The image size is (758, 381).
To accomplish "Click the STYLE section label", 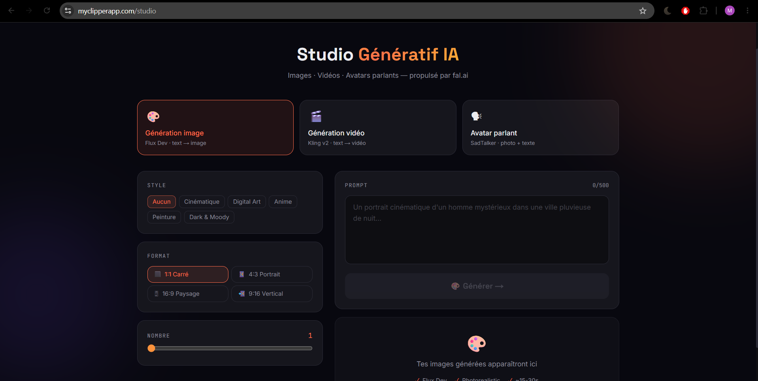I will point(157,185).
